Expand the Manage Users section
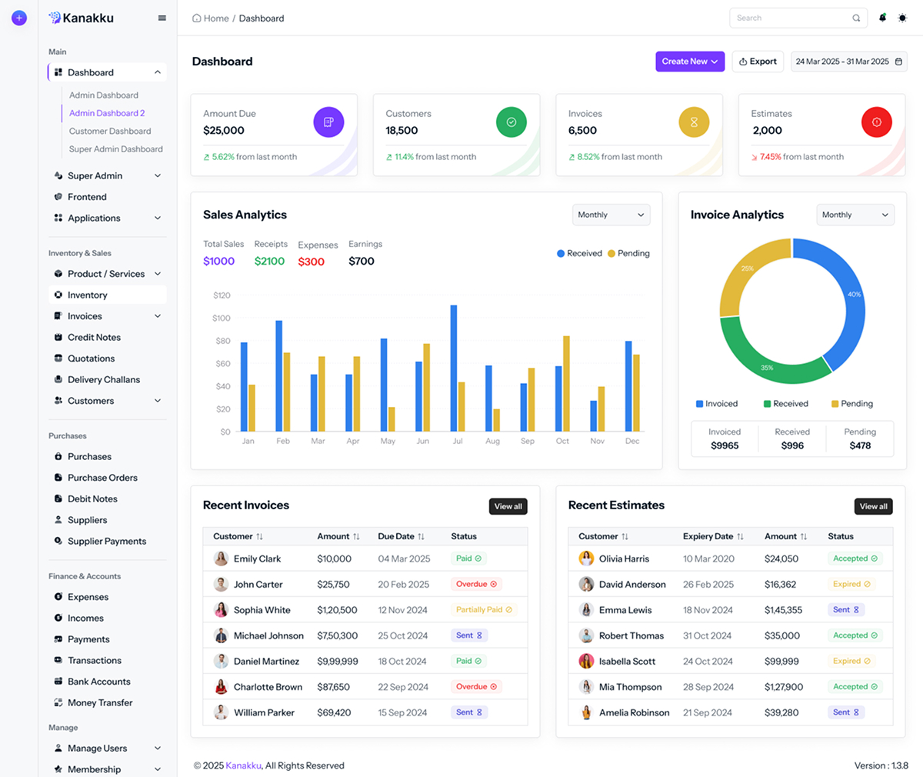 (x=158, y=748)
